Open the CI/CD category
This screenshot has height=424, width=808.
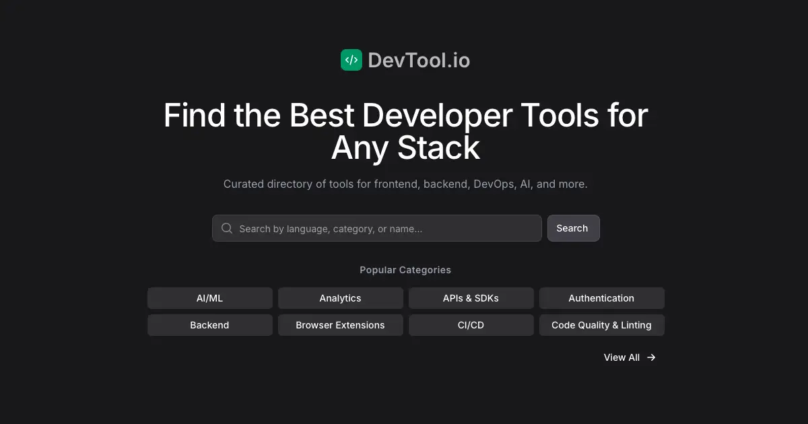point(471,324)
